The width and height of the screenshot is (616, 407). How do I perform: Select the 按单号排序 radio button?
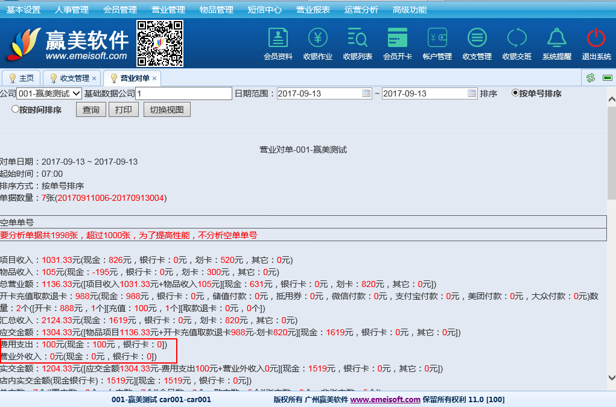[515, 93]
